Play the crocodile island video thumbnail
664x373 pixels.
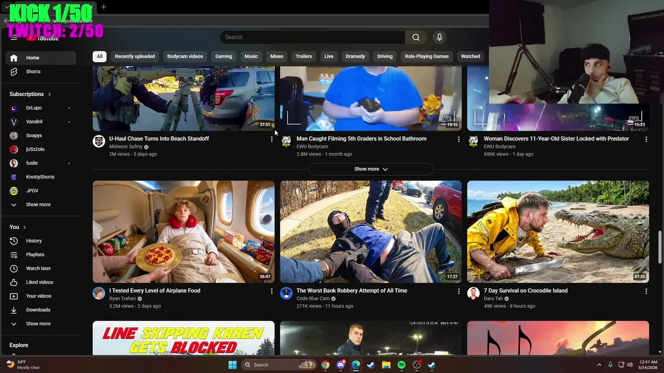(558, 232)
